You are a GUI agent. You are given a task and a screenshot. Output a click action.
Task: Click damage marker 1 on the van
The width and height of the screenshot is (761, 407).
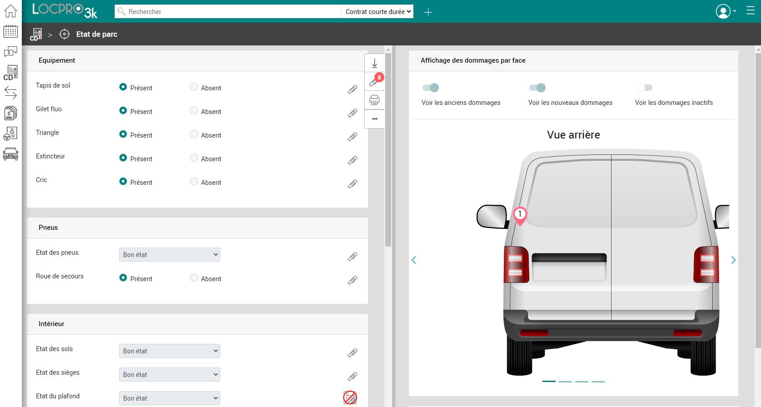[520, 216]
